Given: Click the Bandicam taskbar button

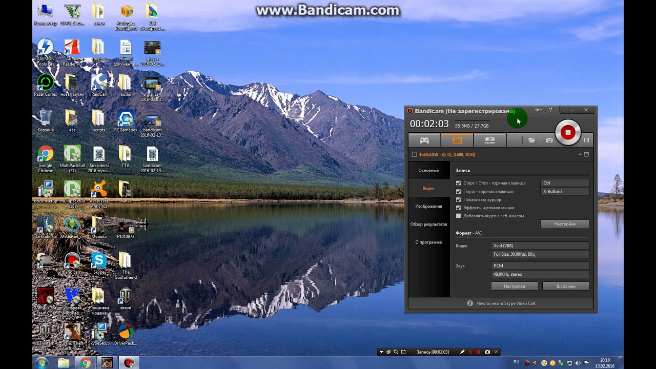Looking at the screenshot, I should pyautogui.click(x=129, y=363).
